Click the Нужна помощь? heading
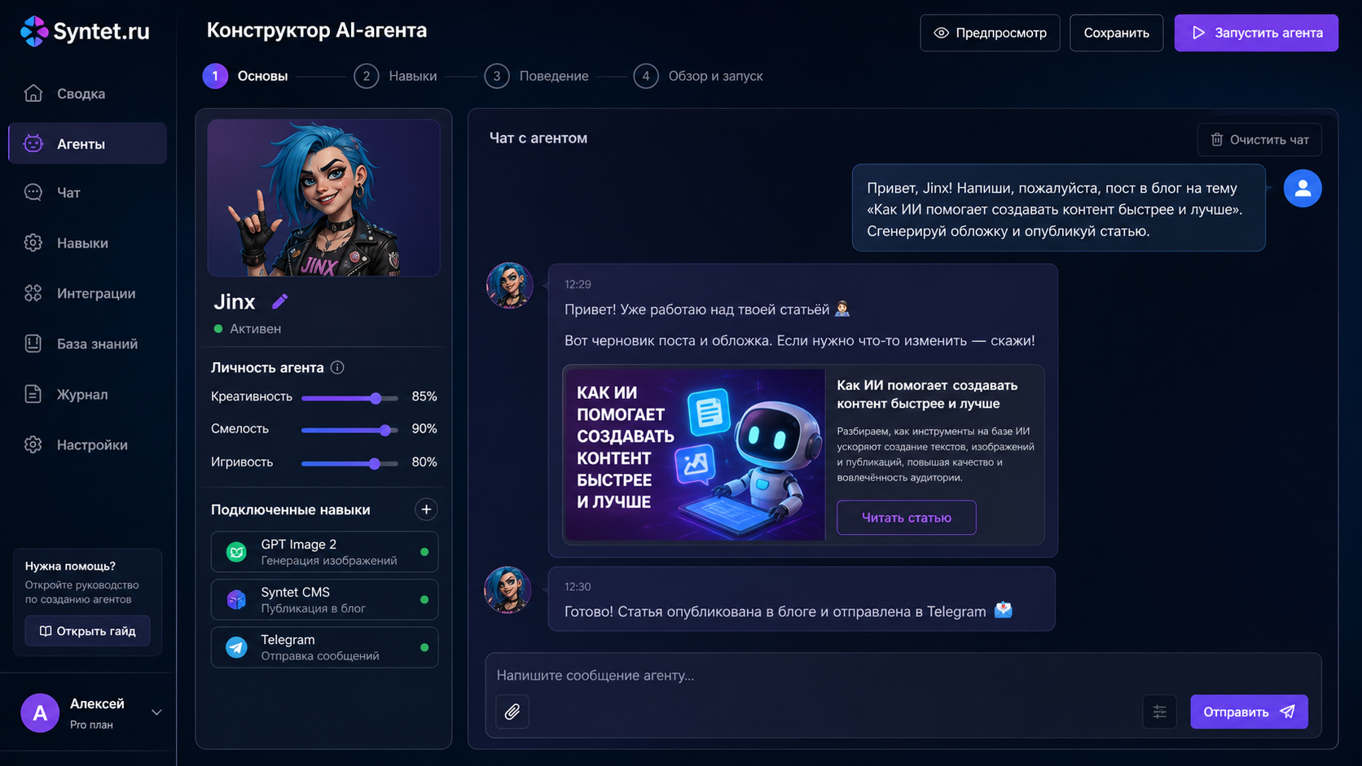Image resolution: width=1362 pixels, height=766 pixels. tap(70, 567)
